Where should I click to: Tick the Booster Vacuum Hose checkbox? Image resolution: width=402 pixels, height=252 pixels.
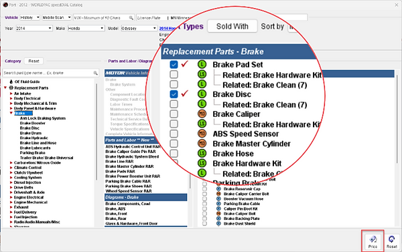204,199
